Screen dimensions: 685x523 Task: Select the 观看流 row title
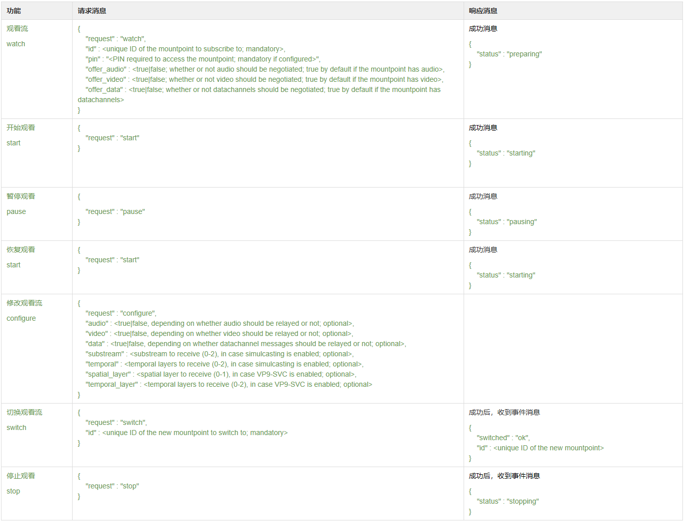17,28
